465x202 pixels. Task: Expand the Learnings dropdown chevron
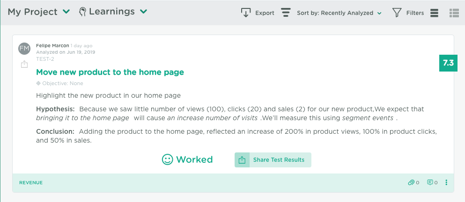click(144, 12)
